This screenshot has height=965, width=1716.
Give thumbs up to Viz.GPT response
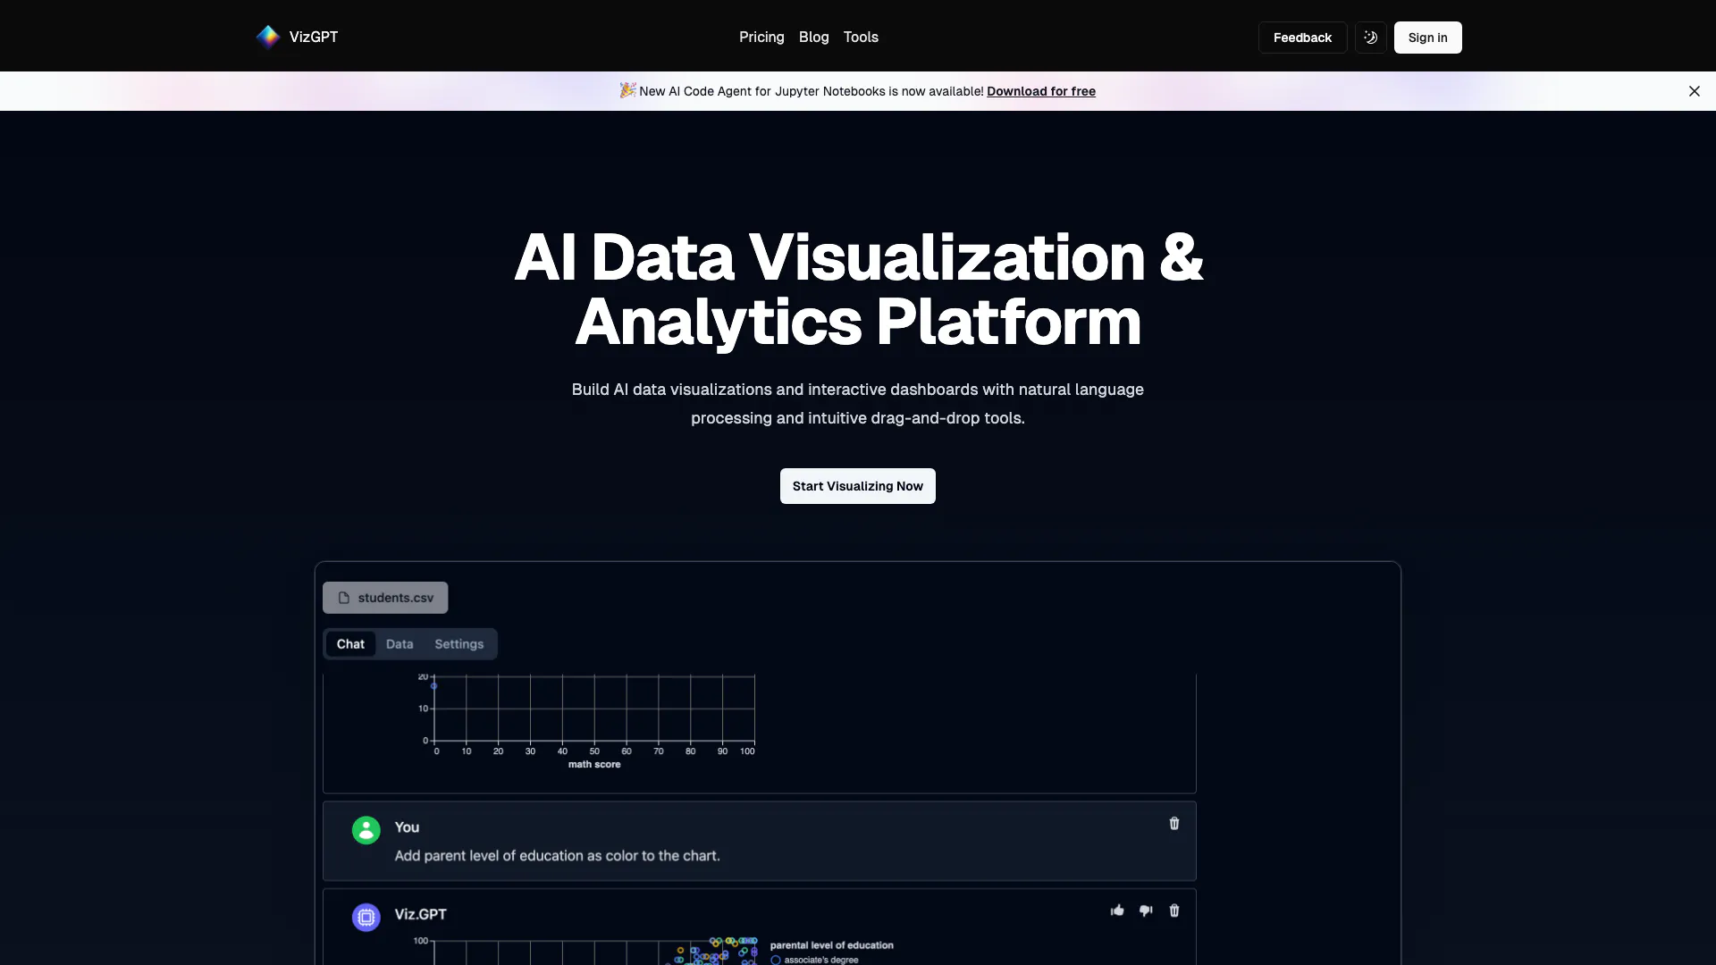[x=1117, y=910]
